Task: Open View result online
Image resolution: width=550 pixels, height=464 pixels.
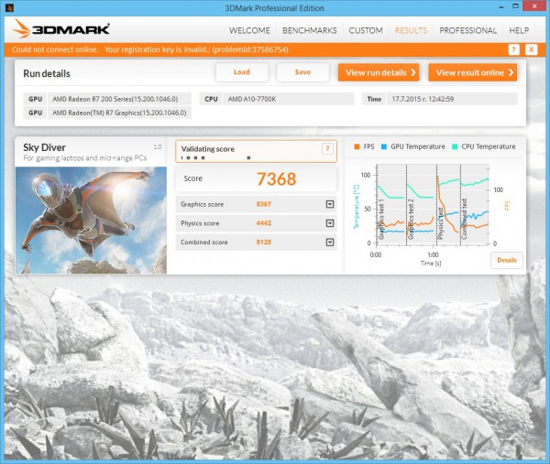Action: 472,72
